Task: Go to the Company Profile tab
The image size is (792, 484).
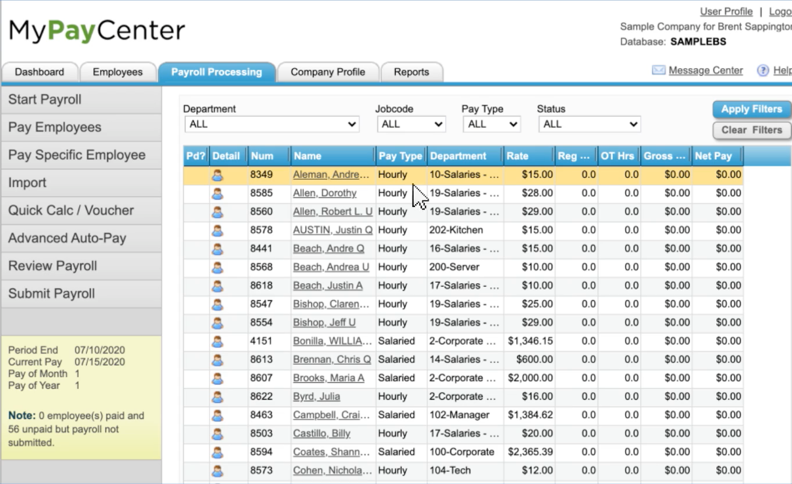Action: click(x=328, y=72)
